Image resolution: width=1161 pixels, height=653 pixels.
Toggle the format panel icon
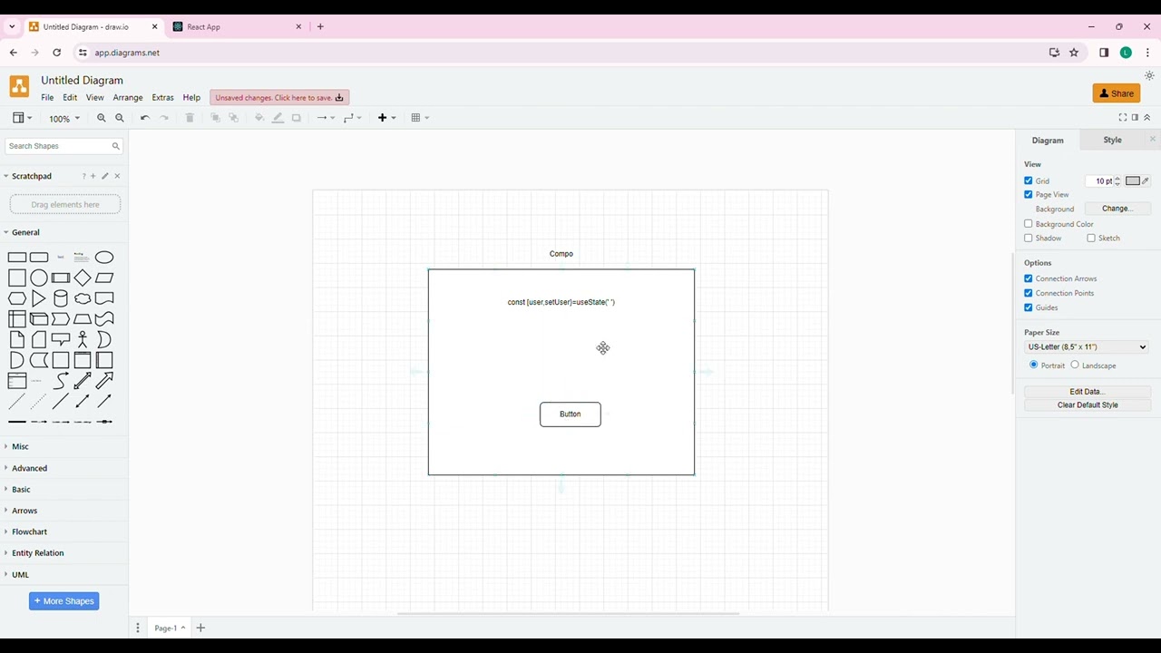[x=1135, y=118]
